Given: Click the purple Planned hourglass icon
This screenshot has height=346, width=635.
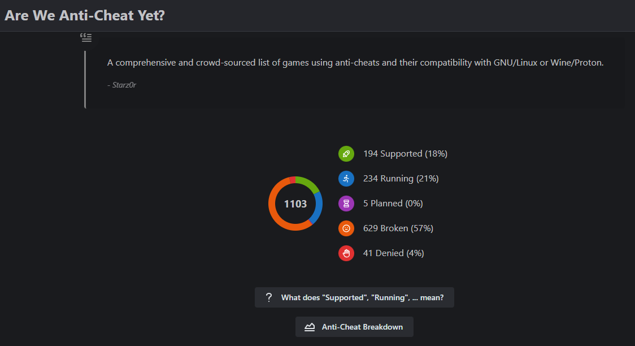Looking at the screenshot, I should coord(346,204).
